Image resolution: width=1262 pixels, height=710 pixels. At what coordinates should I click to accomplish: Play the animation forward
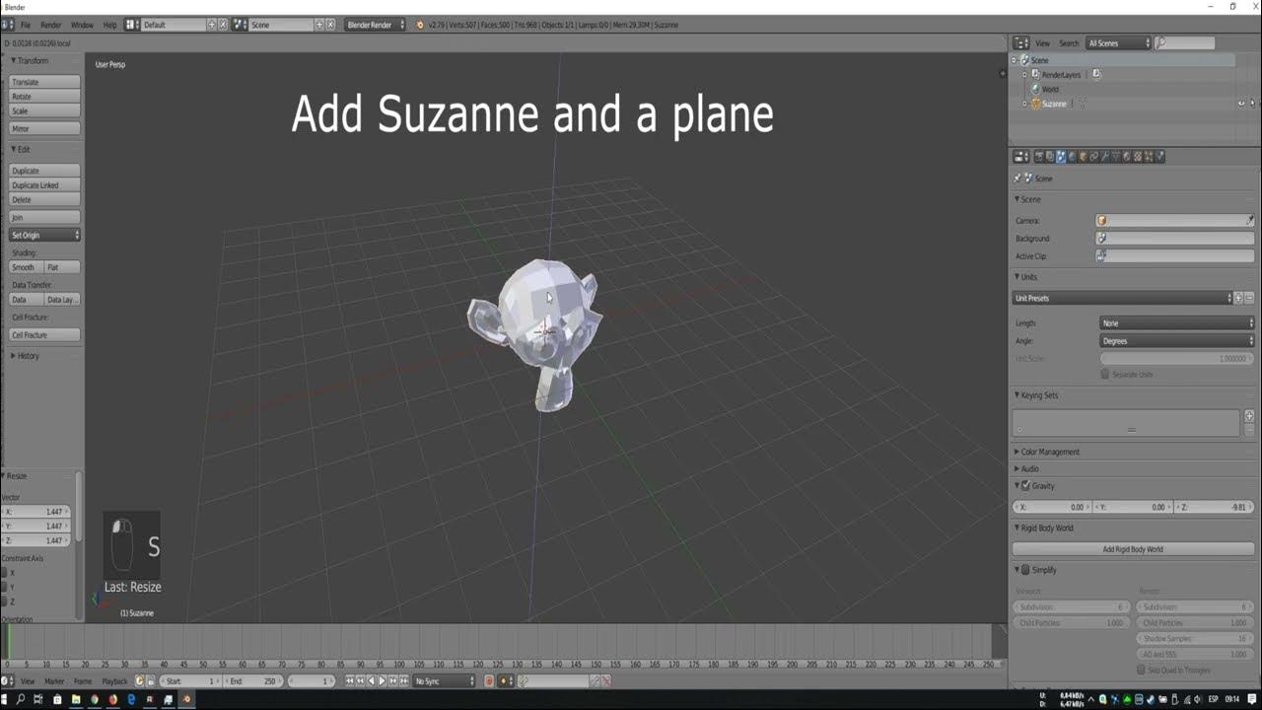point(382,680)
